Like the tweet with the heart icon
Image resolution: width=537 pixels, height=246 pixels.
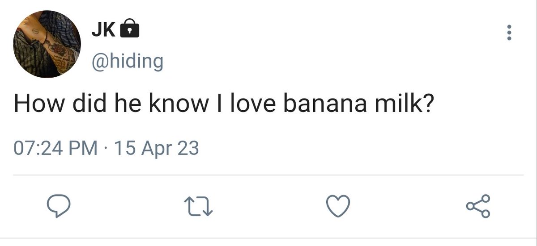pos(337,207)
